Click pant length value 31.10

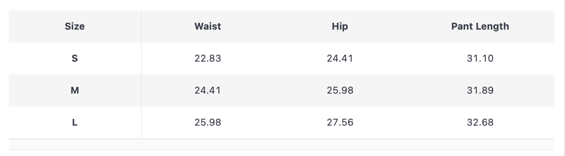(480, 58)
